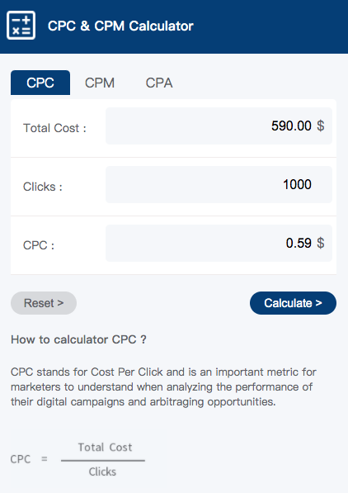Focus the Total Cost input field
Screen dimensions: 348x493
tap(219, 126)
